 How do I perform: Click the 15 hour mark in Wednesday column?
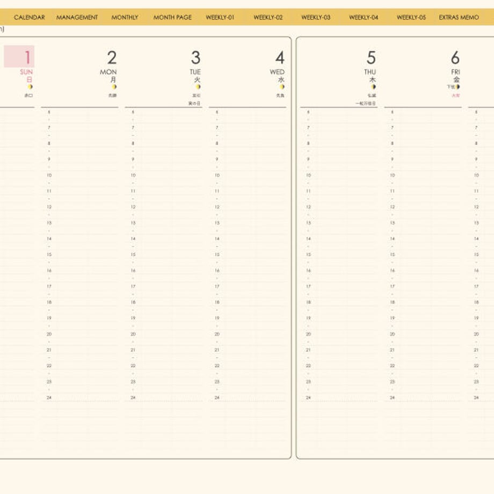217,255
